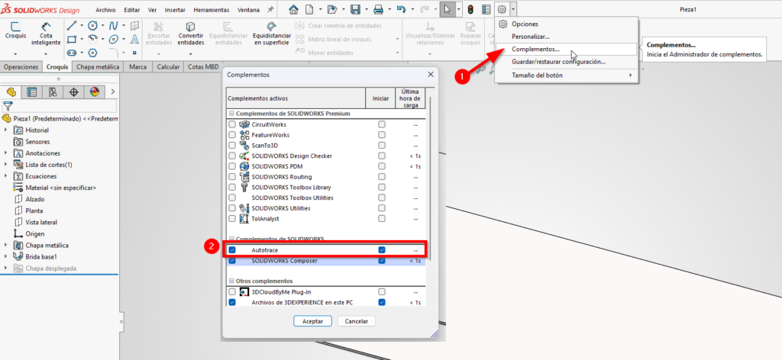Viewport: 782px width, 360px height.
Task: Expand the Historial tree node
Action: click(x=6, y=130)
